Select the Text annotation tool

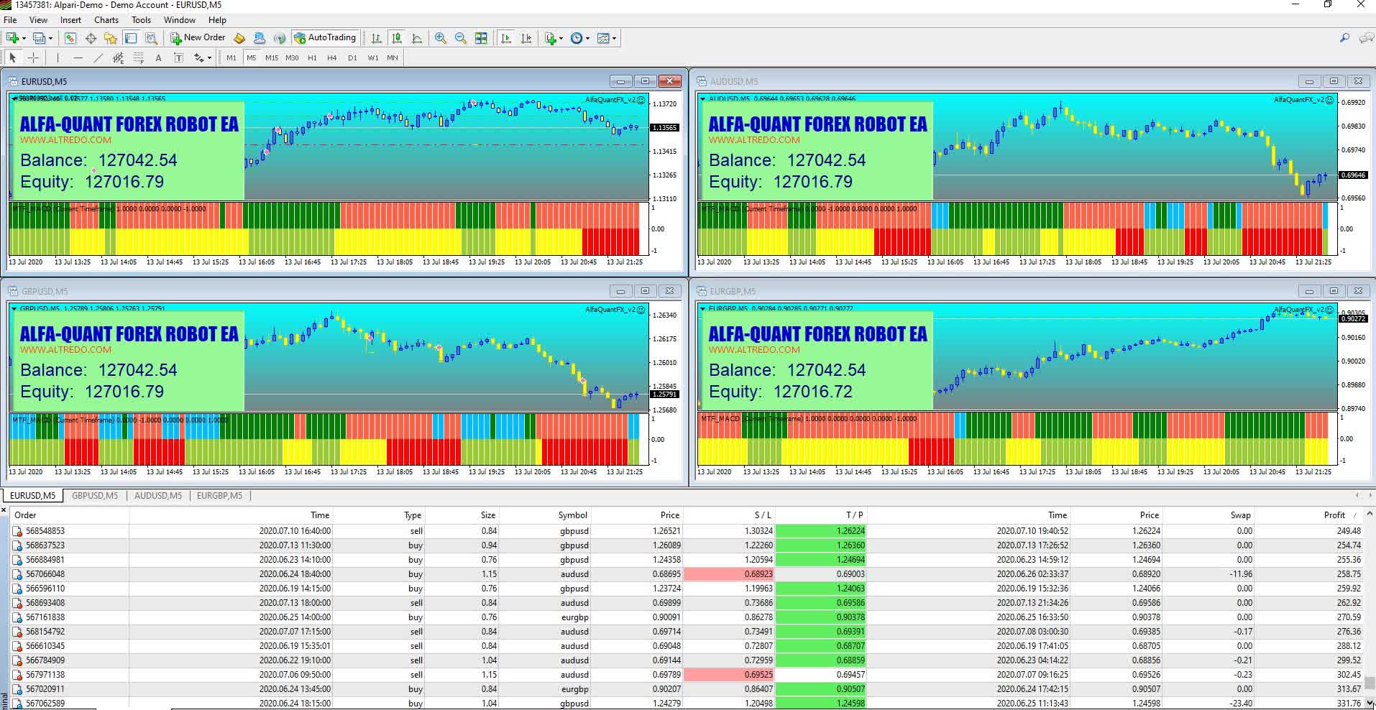click(x=159, y=57)
